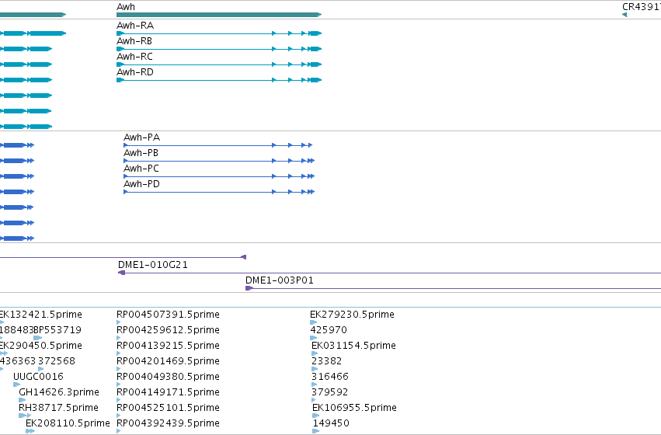Image resolution: width=661 pixels, height=435 pixels.
Task: Click the 23382 arrow marker
Action: [x=315, y=369]
